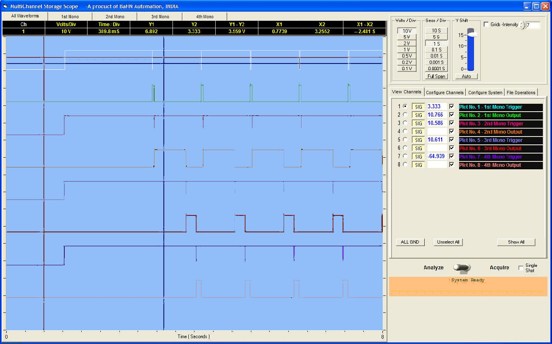The width and height of the screenshot is (552, 344).
Task: Set Secs/Div to 0.01 S
Action: click(436, 56)
